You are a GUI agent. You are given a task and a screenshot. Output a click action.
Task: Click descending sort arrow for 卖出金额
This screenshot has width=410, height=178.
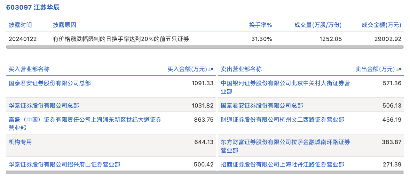tap(400, 69)
